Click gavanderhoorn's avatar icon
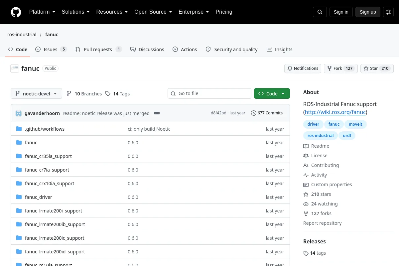 [x=19, y=113]
